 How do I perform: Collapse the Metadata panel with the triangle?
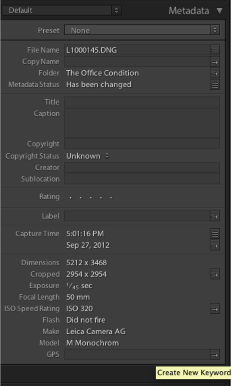click(x=220, y=10)
